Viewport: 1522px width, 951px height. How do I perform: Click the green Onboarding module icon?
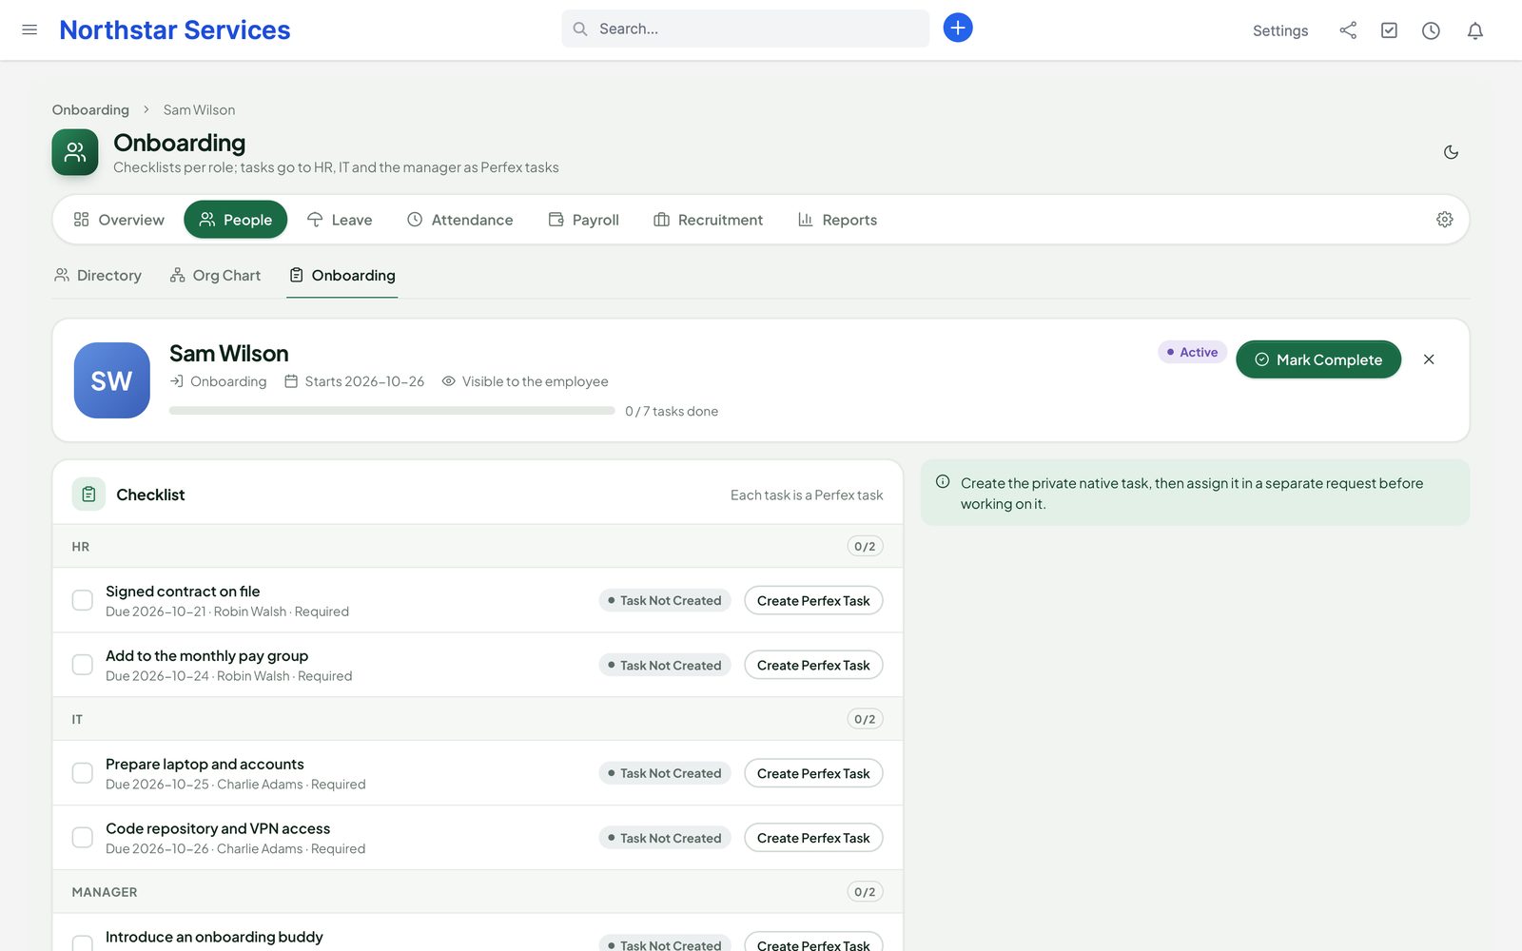pyautogui.click(x=75, y=152)
